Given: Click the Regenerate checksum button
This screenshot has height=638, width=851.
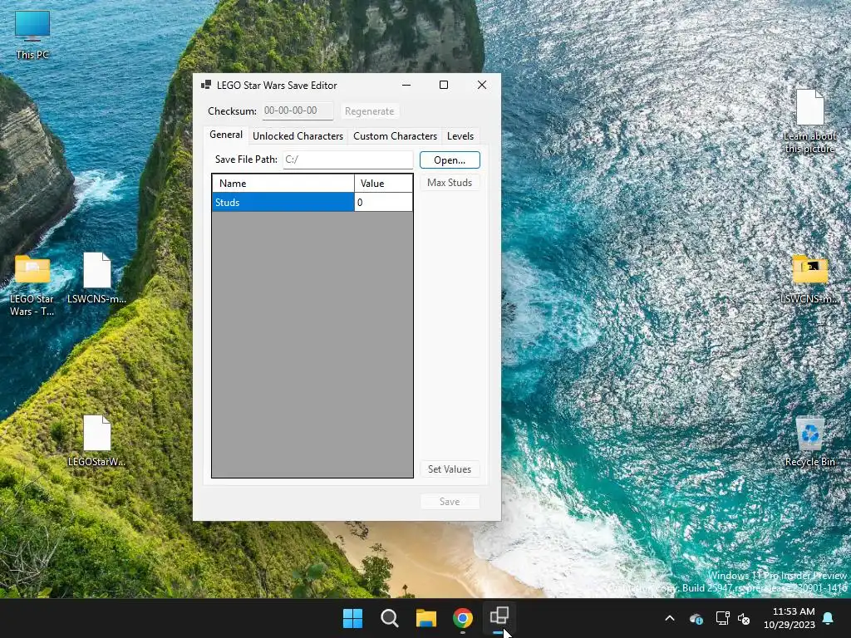Looking at the screenshot, I should point(370,111).
